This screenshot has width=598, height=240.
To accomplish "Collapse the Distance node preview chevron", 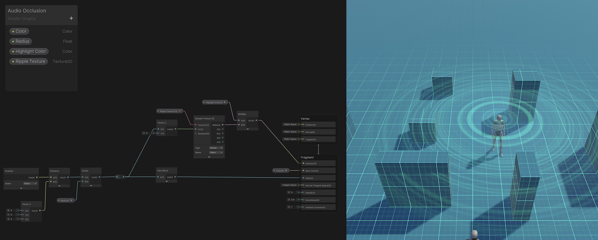I will coord(59,186).
